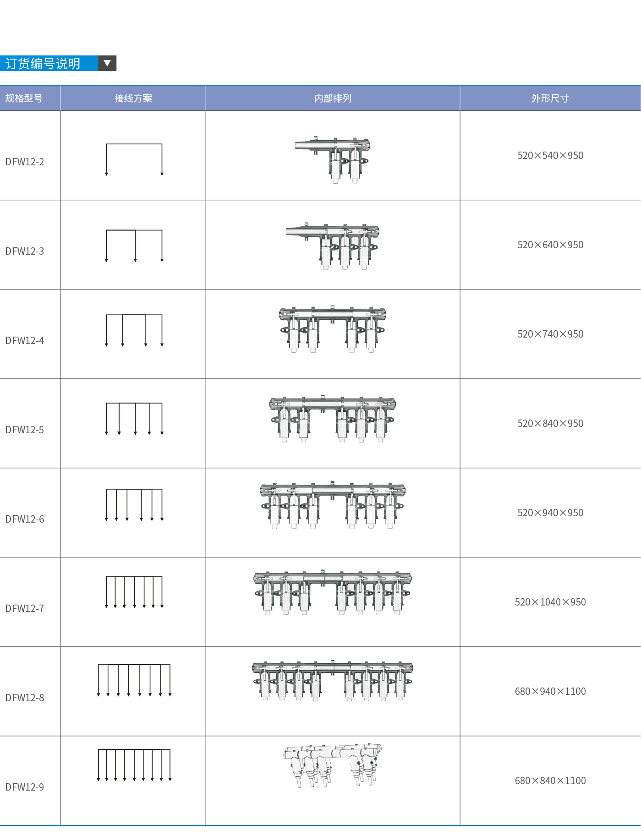Click the 520×1040×950 dimension value
641x835 pixels.
[550, 602]
